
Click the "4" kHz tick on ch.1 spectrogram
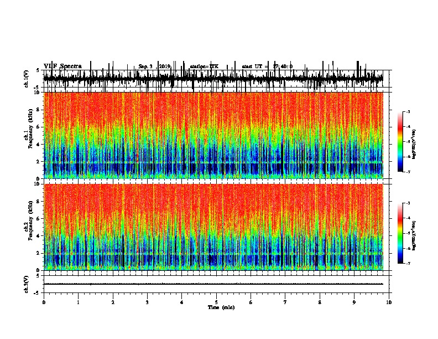[38, 145]
